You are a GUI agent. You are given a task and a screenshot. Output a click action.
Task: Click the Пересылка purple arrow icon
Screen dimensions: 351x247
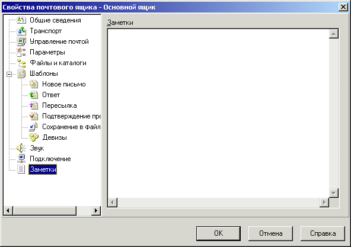[x=34, y=105]
